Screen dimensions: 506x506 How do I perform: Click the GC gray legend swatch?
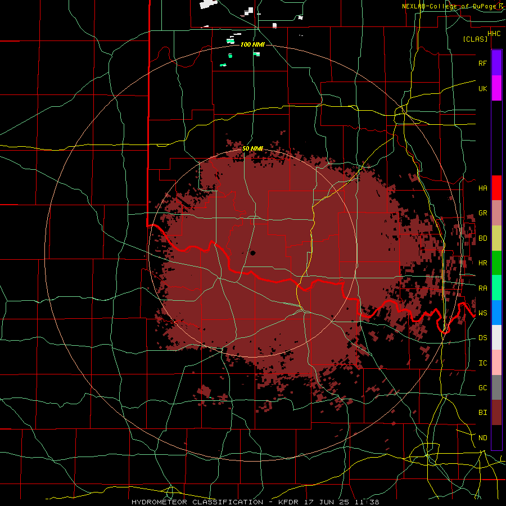[x=496, y=387]
